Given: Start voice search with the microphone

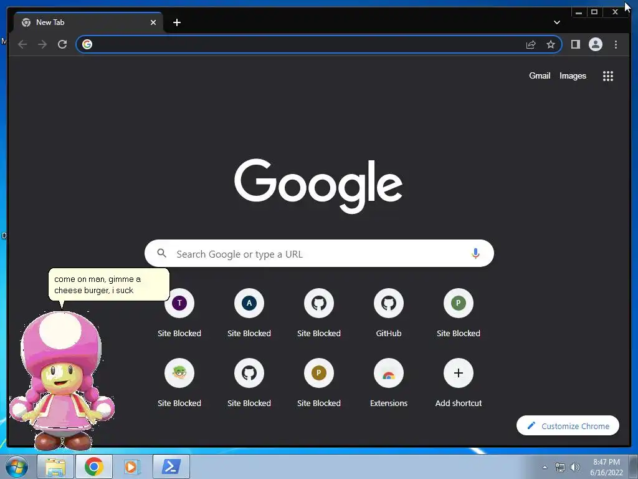Looking at the screenshot, I should tap(475, 253).
